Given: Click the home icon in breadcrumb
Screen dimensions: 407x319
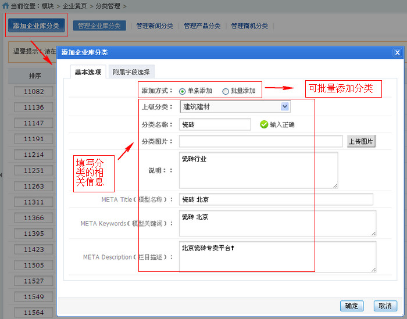Looking at the screenshot, I should pyautogui.click(x=5, y=5).
